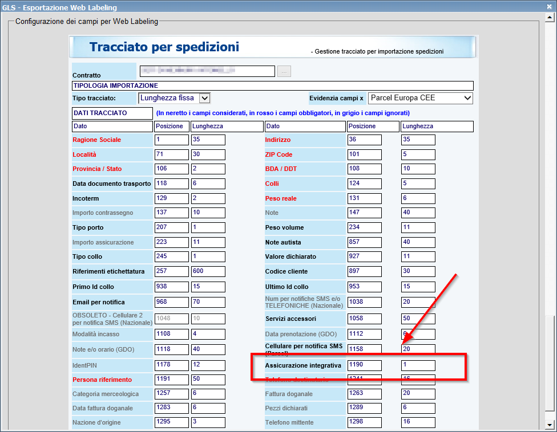Edit the Persona riferimento length field

pyautogui.click(x=208, y=380)
